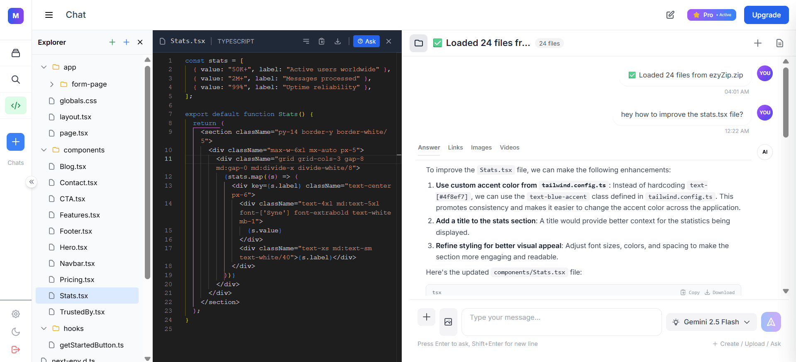The width and height of the screenshot is (796, 362).
Task: Collapse the sidebar with double chevron
Action: (32, 182)
